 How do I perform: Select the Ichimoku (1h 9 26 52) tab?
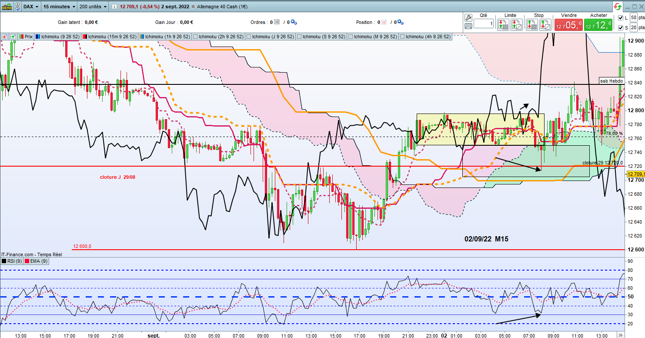(165, 37)
